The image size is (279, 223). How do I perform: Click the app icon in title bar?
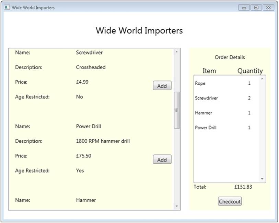point(7,8)
